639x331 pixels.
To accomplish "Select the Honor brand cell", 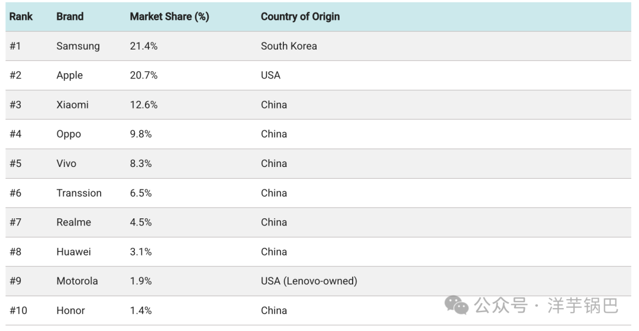I will click(x=70, y=310).
